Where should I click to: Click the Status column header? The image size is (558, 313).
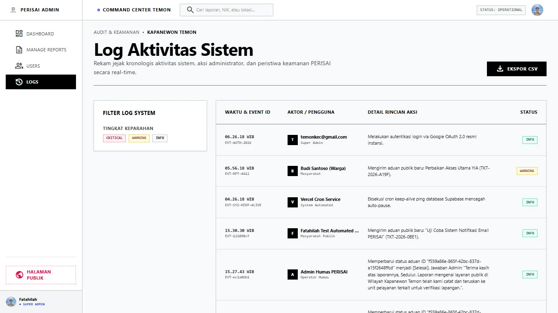529,112
